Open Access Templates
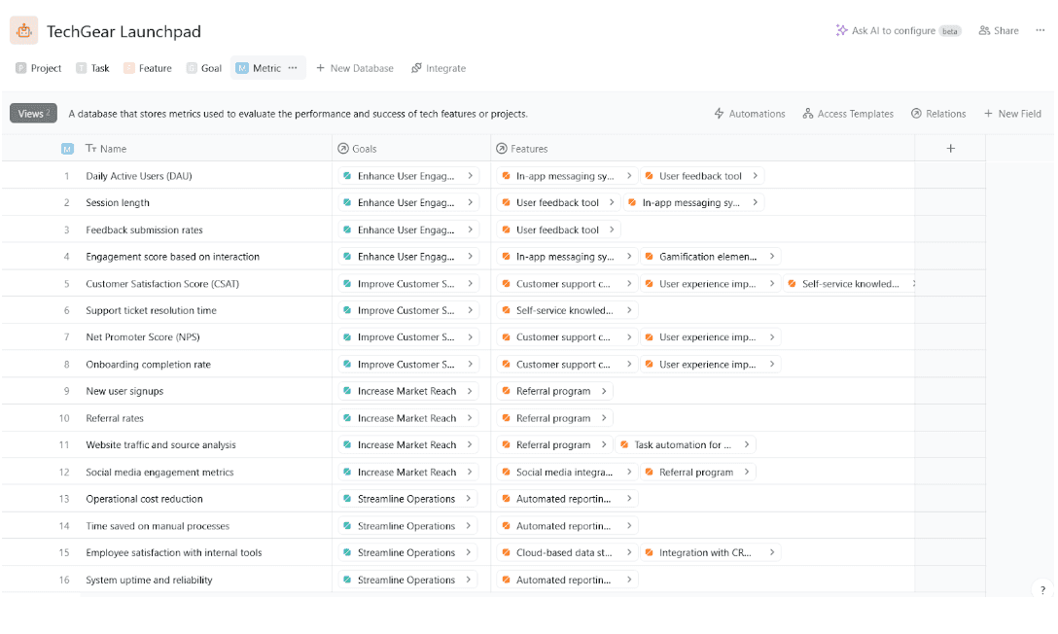This screenshot has width=1058, height=634. click(x=848, y=114)
